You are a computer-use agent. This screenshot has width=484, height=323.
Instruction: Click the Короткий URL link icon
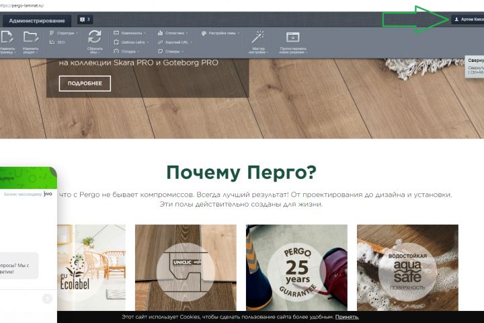pos(160,42)
